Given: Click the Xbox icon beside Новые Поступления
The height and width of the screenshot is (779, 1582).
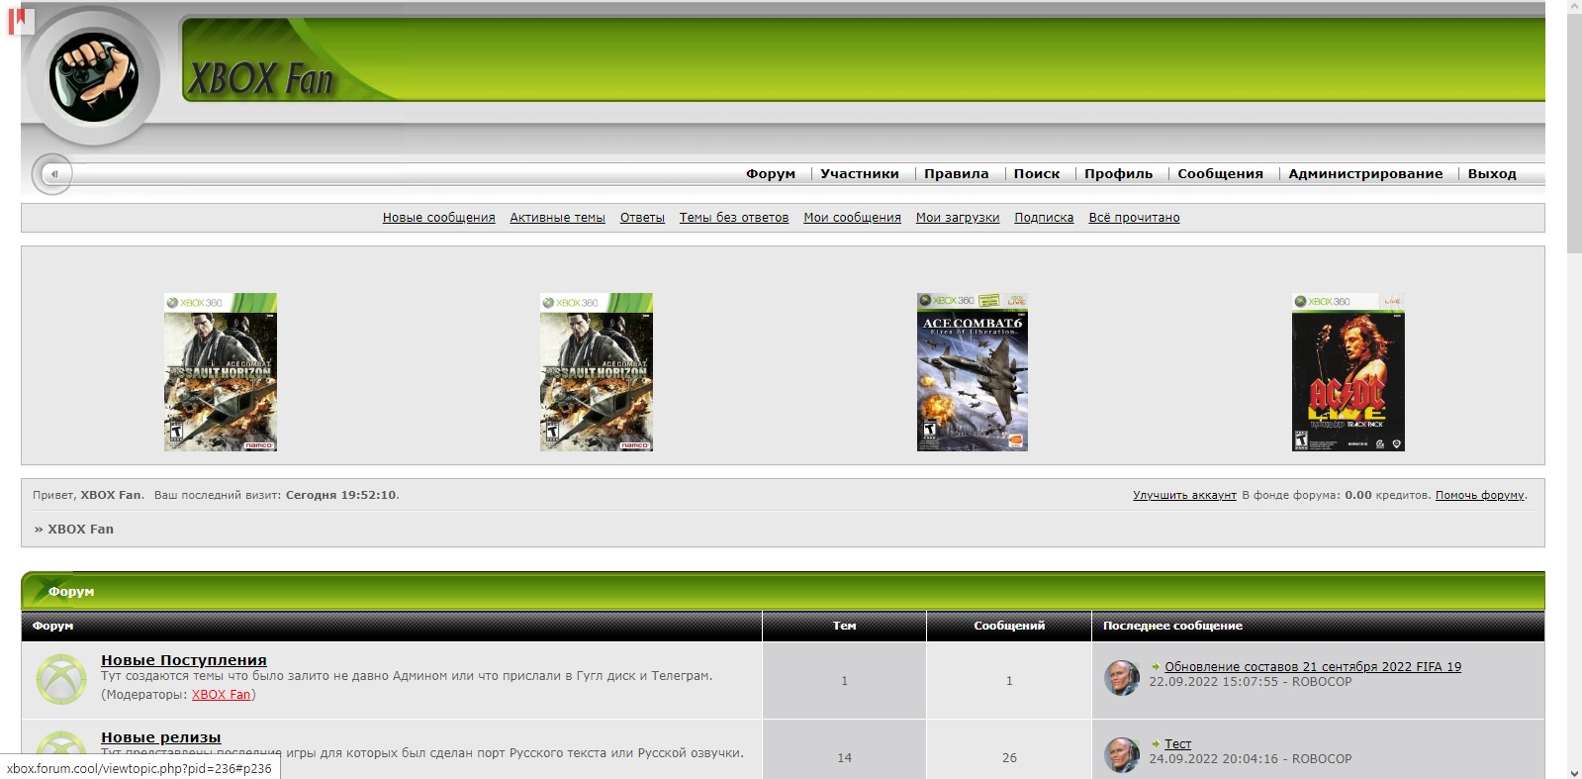Looking at the screenshot, I should pyautogui.click(x=61, y=680).
